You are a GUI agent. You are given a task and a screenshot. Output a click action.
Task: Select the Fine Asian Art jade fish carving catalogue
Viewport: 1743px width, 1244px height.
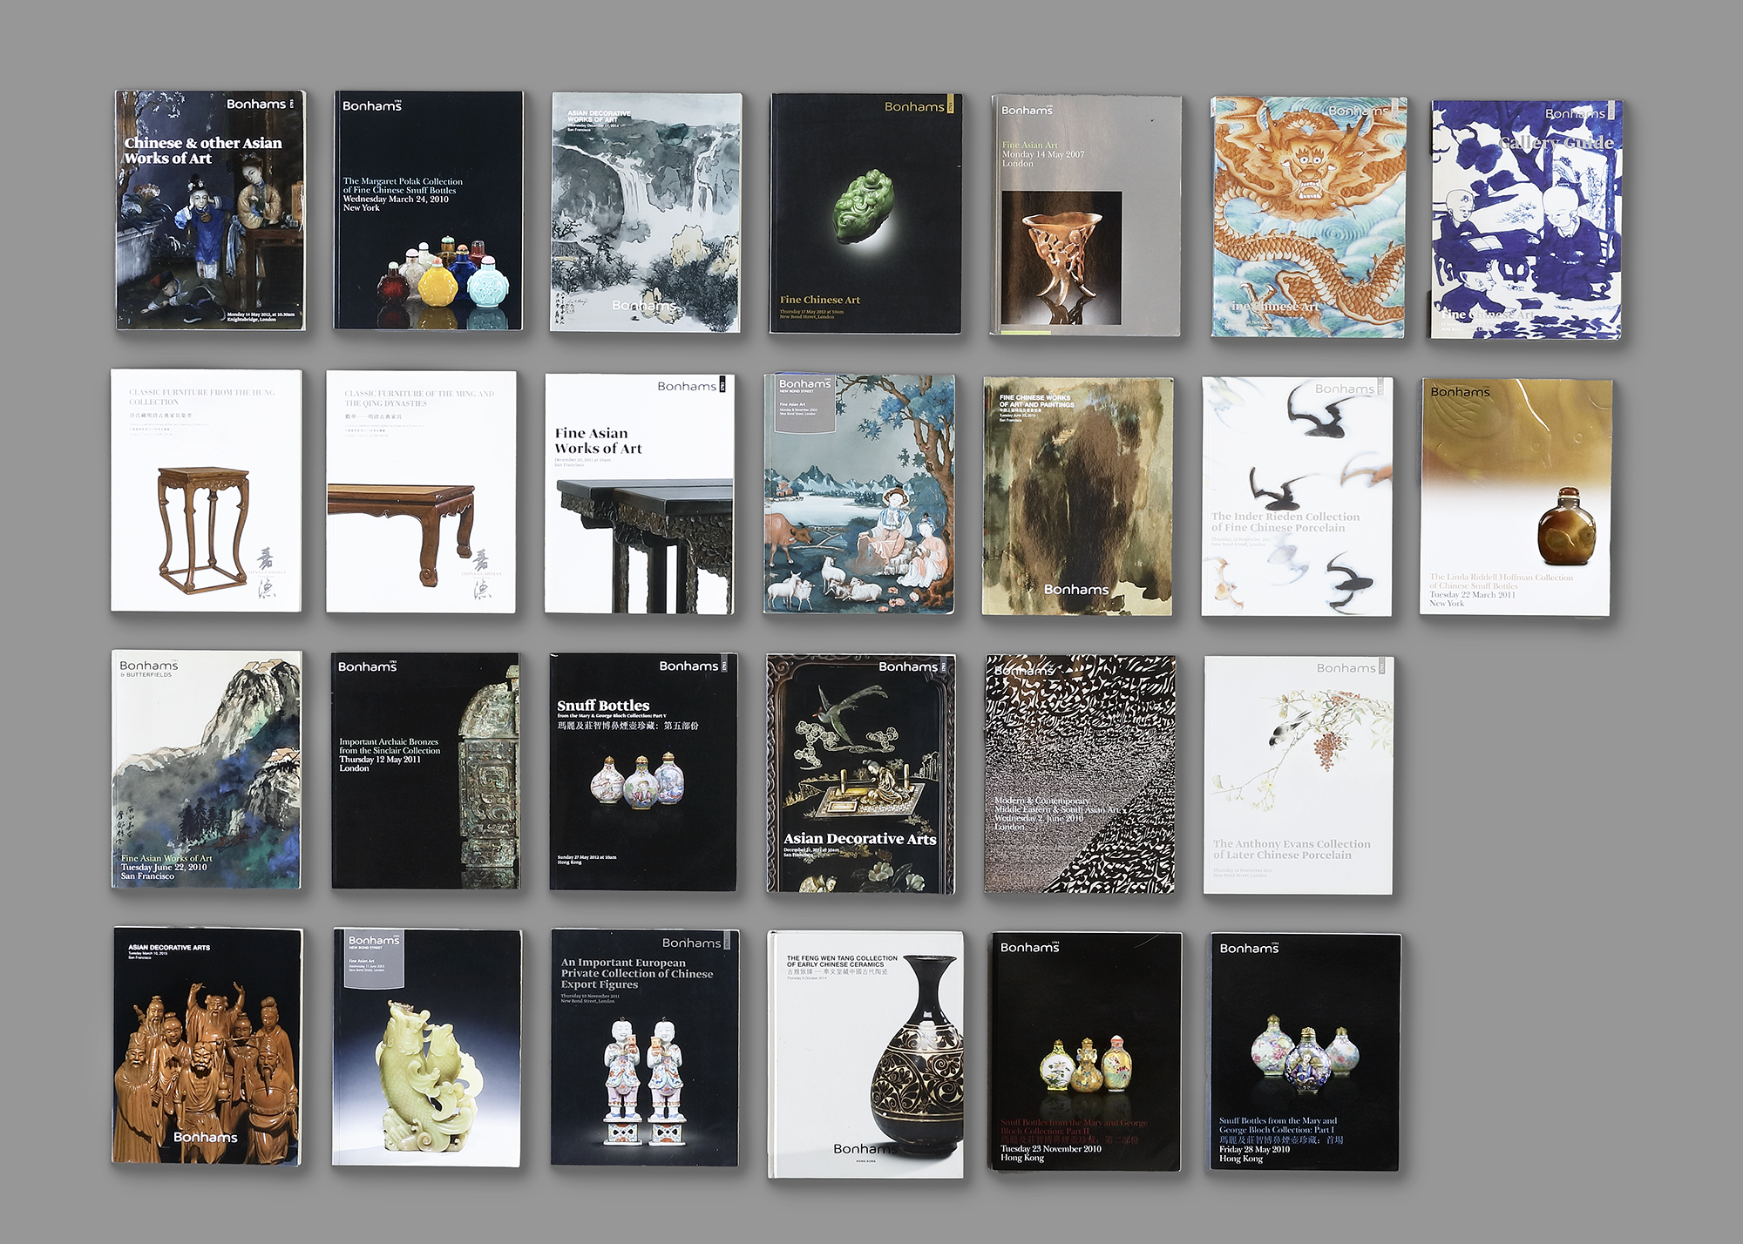click(427, 1048)
